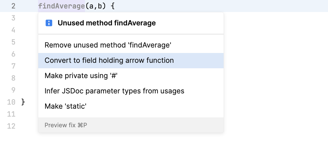Image resolution: width=328 pixels, height=142 pixels.
Task: Place cursor on highlighted findAverage method name
Action: click(61, 6)
